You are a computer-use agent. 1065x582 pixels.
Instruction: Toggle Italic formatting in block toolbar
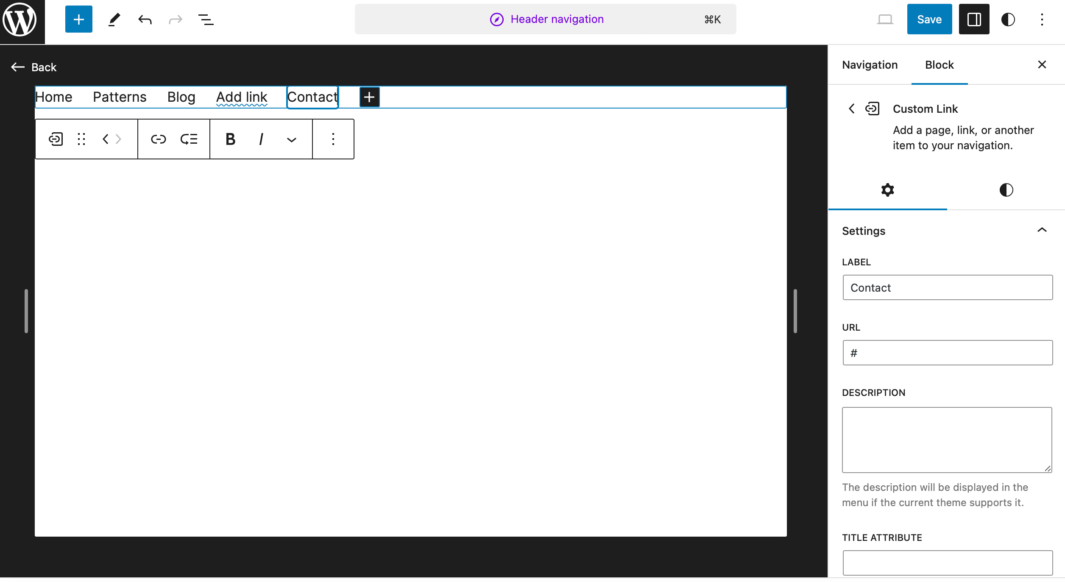(261, 139)
